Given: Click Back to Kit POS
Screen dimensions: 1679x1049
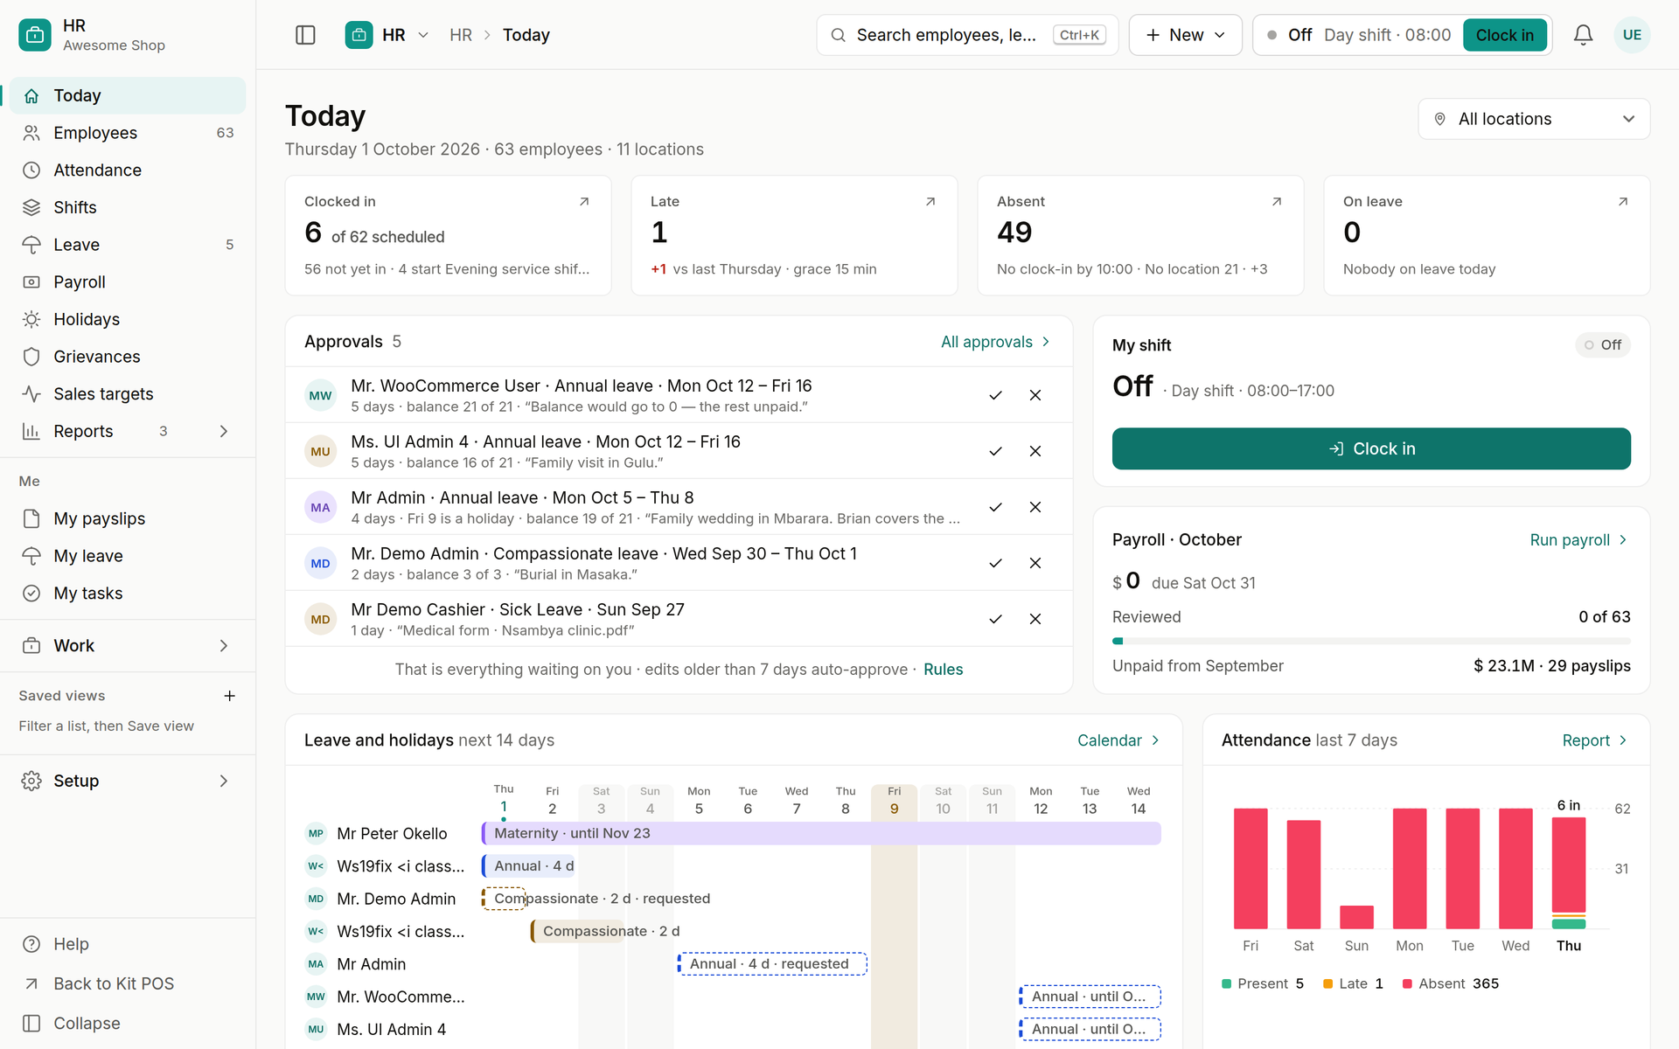Looking at the screenshot, I should click(x=128, y=983).
